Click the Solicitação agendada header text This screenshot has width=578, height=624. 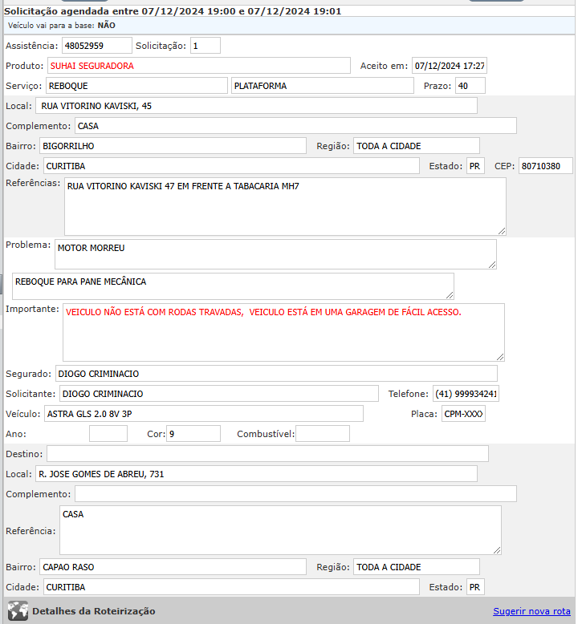click(x=173, y=11)
